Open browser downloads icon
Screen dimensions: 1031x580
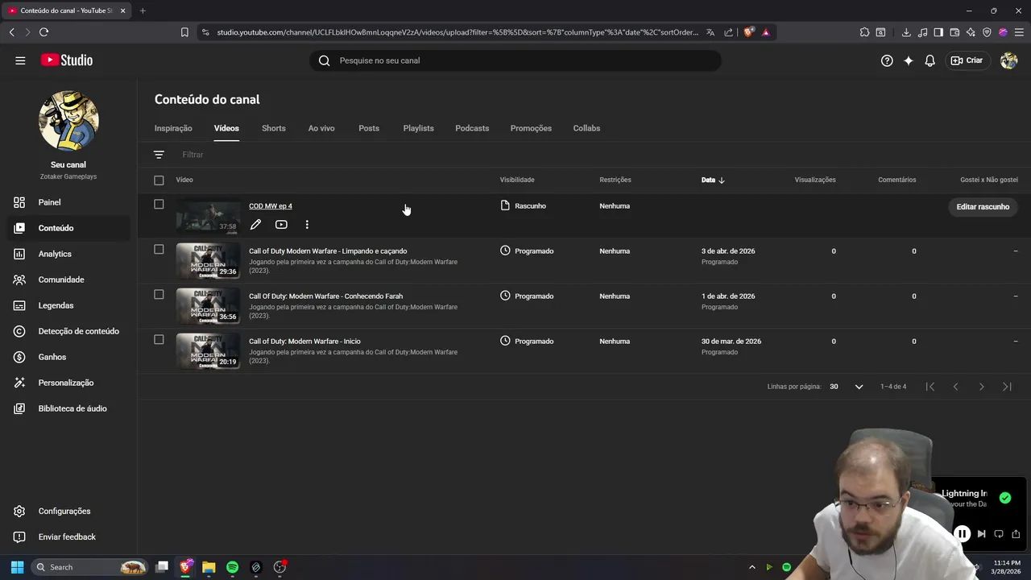[x=906, y=32]
